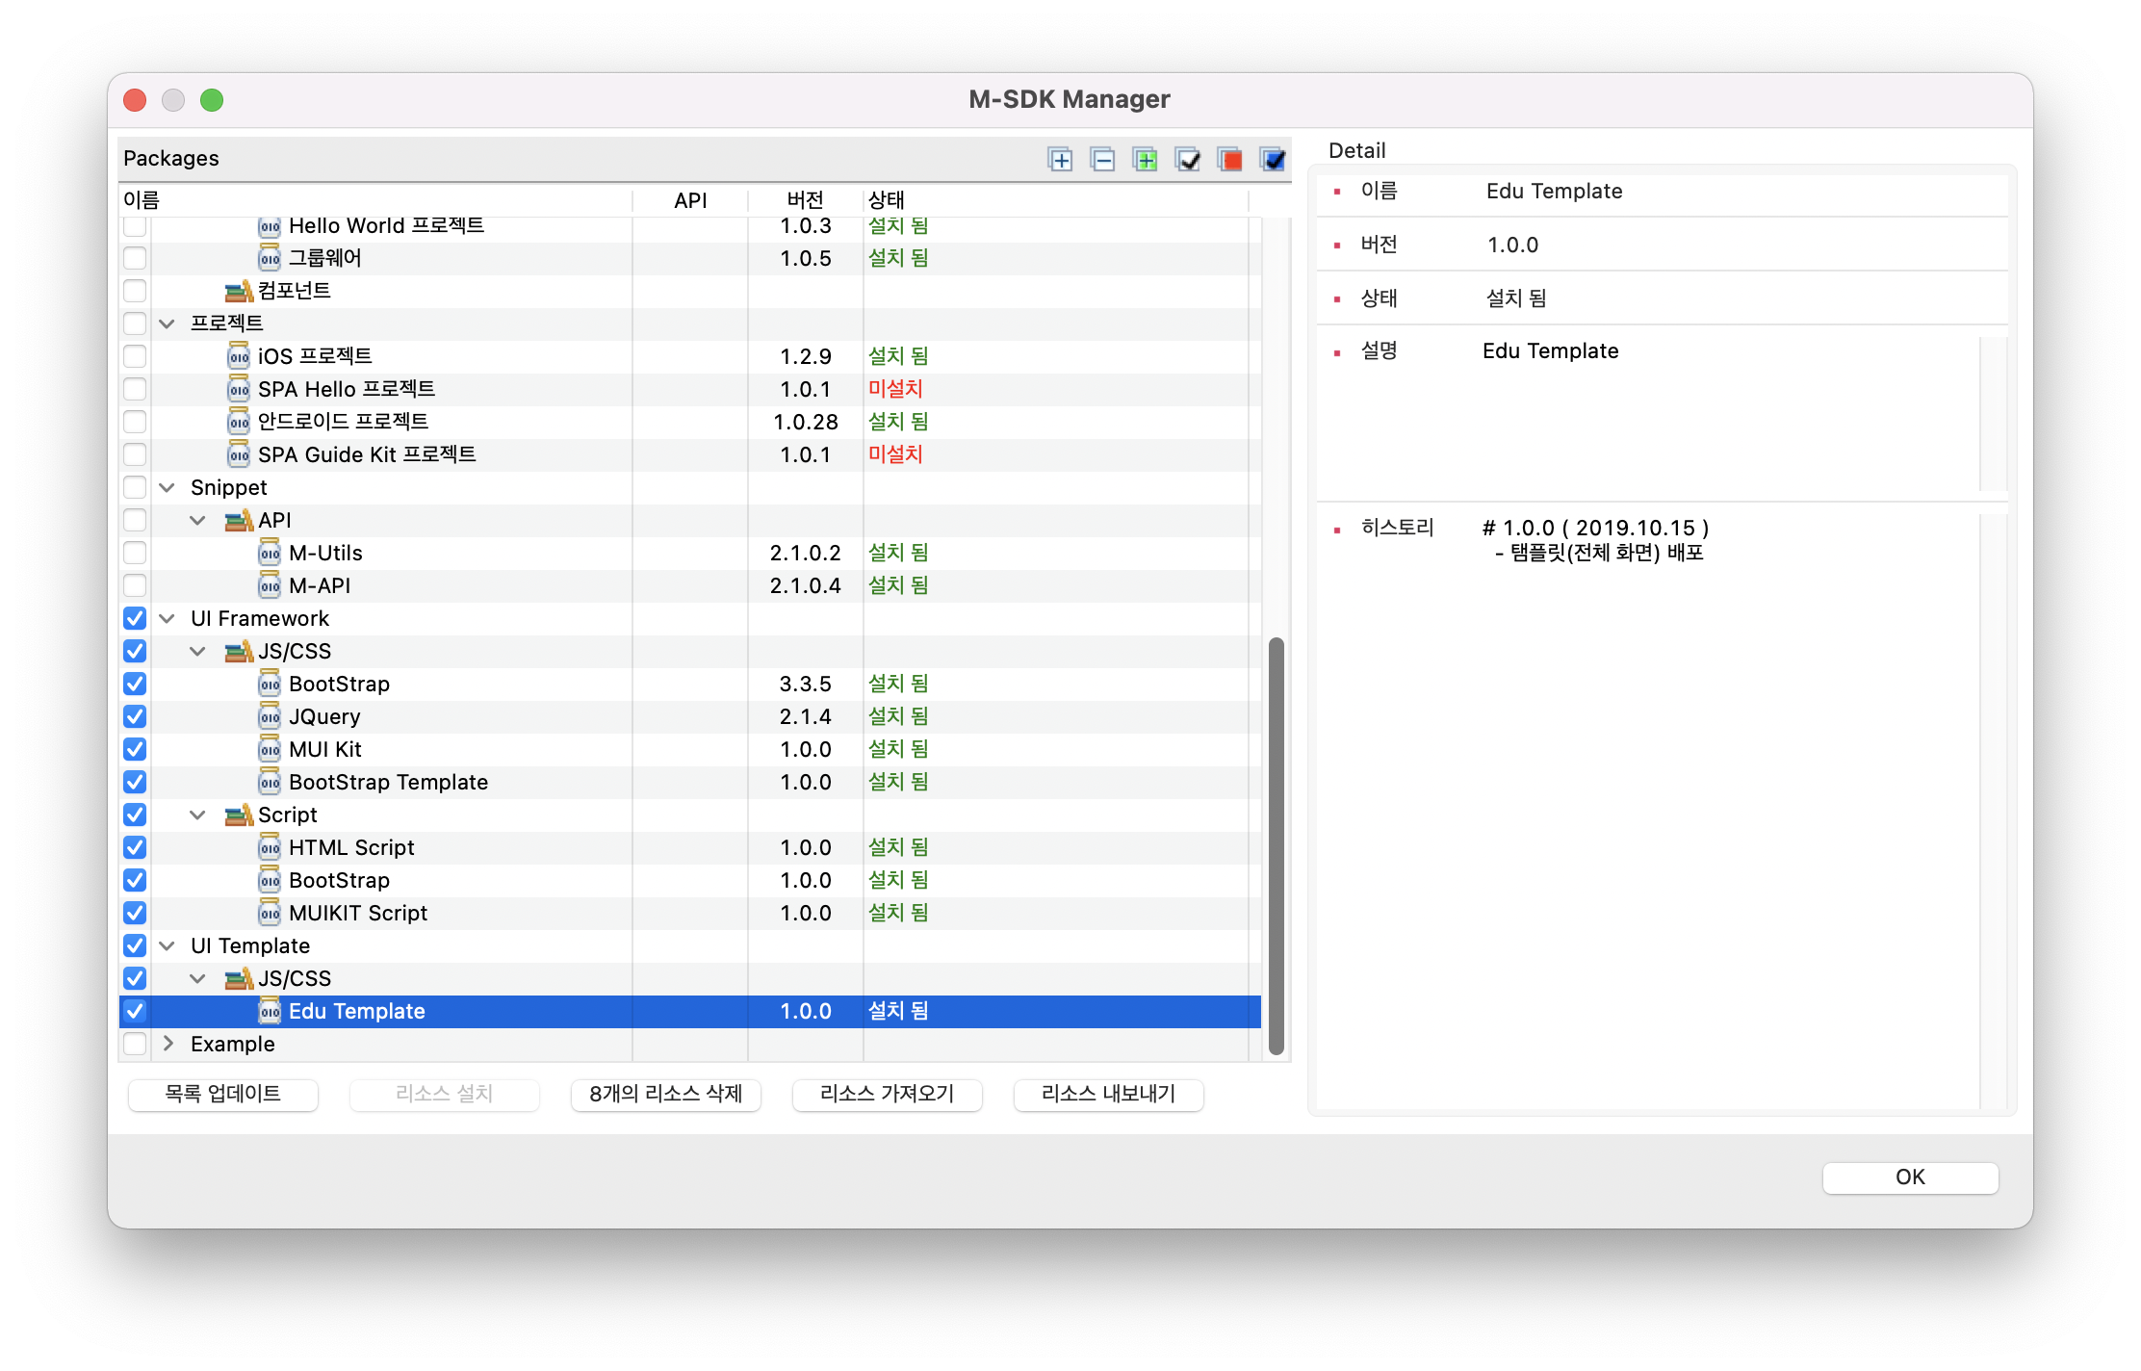Click the OK button

[1909, 1177]
